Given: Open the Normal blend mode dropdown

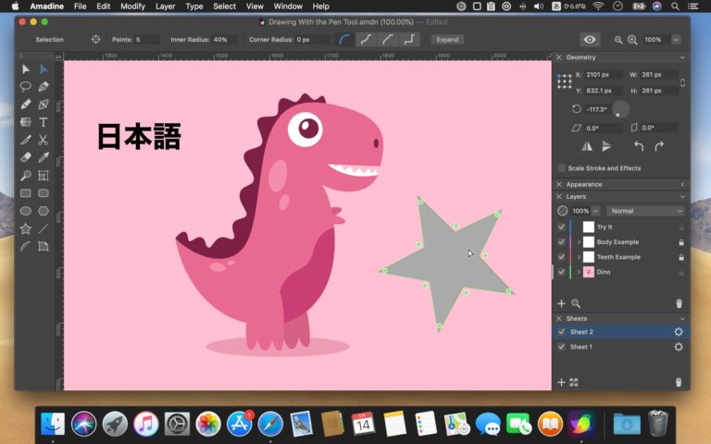Looking at the screenshot, I should (x=645, y=211).
